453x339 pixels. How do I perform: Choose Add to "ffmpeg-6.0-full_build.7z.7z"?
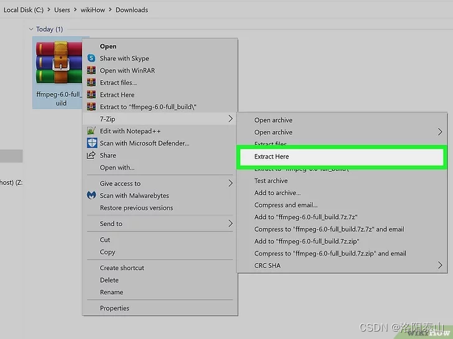[x=342, y=217]
